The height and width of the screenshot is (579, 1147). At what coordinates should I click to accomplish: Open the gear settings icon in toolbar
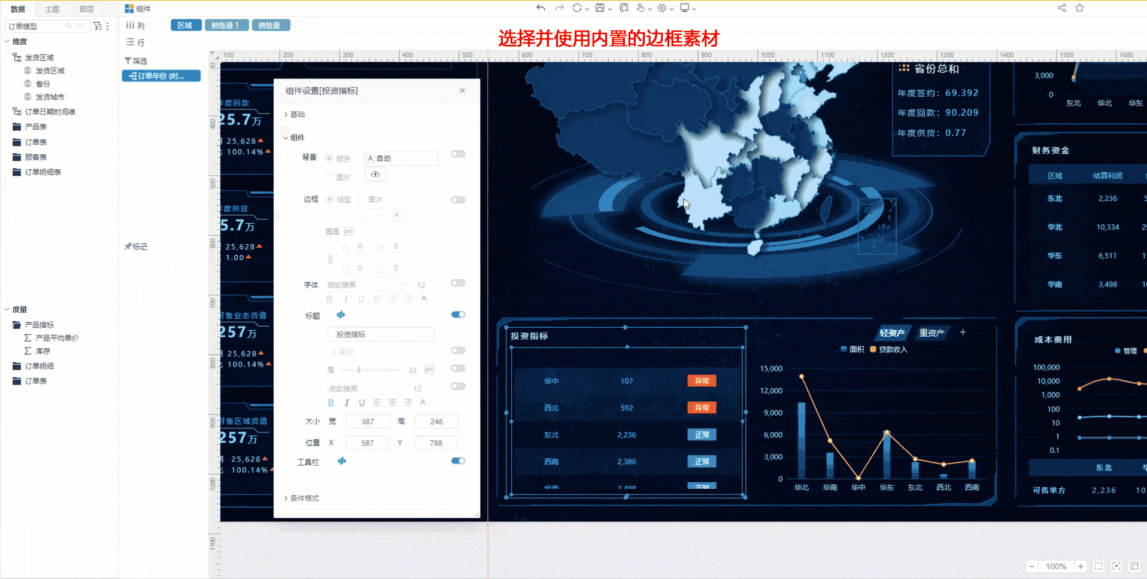[x=662, y=8]
